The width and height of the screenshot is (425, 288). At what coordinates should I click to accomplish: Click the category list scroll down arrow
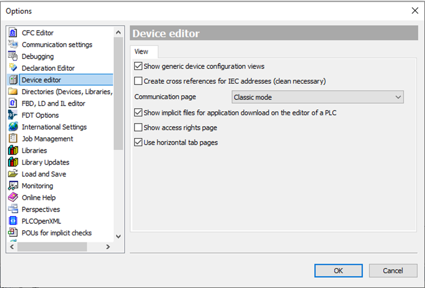[x=118, y=236]
